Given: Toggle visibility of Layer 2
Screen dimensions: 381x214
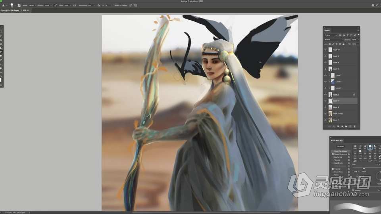Looking at the screenshot, I should coord(325,94).
